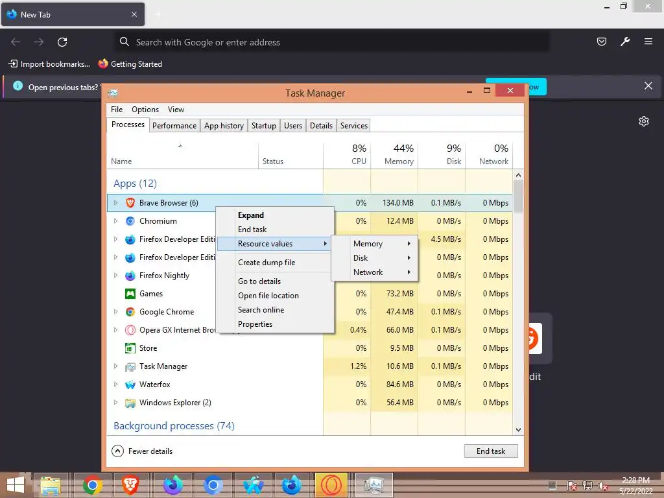This screenshot has width=664, height=498.
Task: Open the Network submenu in Resource values
Action: [x=374, y=272]
